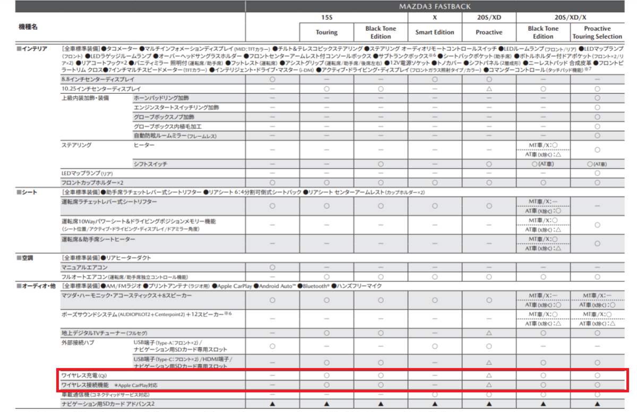
Task: Select the シフトスイッチ row label
Action: [x=150, y=164]
